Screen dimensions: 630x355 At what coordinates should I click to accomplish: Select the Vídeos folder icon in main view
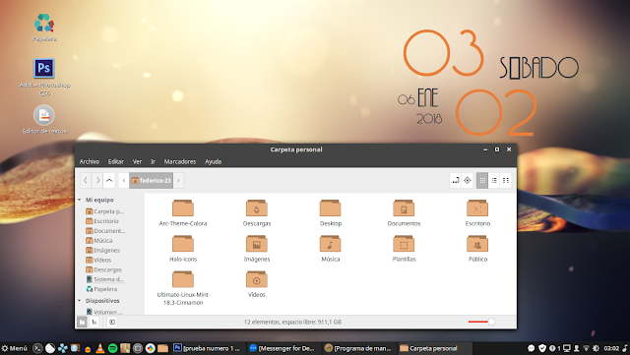[257, 279]
